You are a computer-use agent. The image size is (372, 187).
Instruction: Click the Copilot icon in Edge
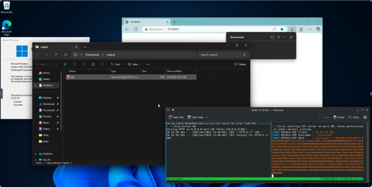(x=318, y=29)
